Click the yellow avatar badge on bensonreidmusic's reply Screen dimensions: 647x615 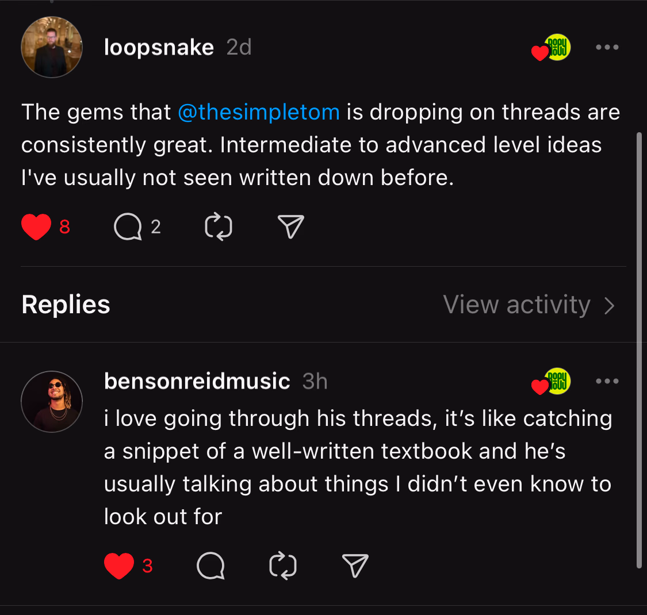[558, 381]
